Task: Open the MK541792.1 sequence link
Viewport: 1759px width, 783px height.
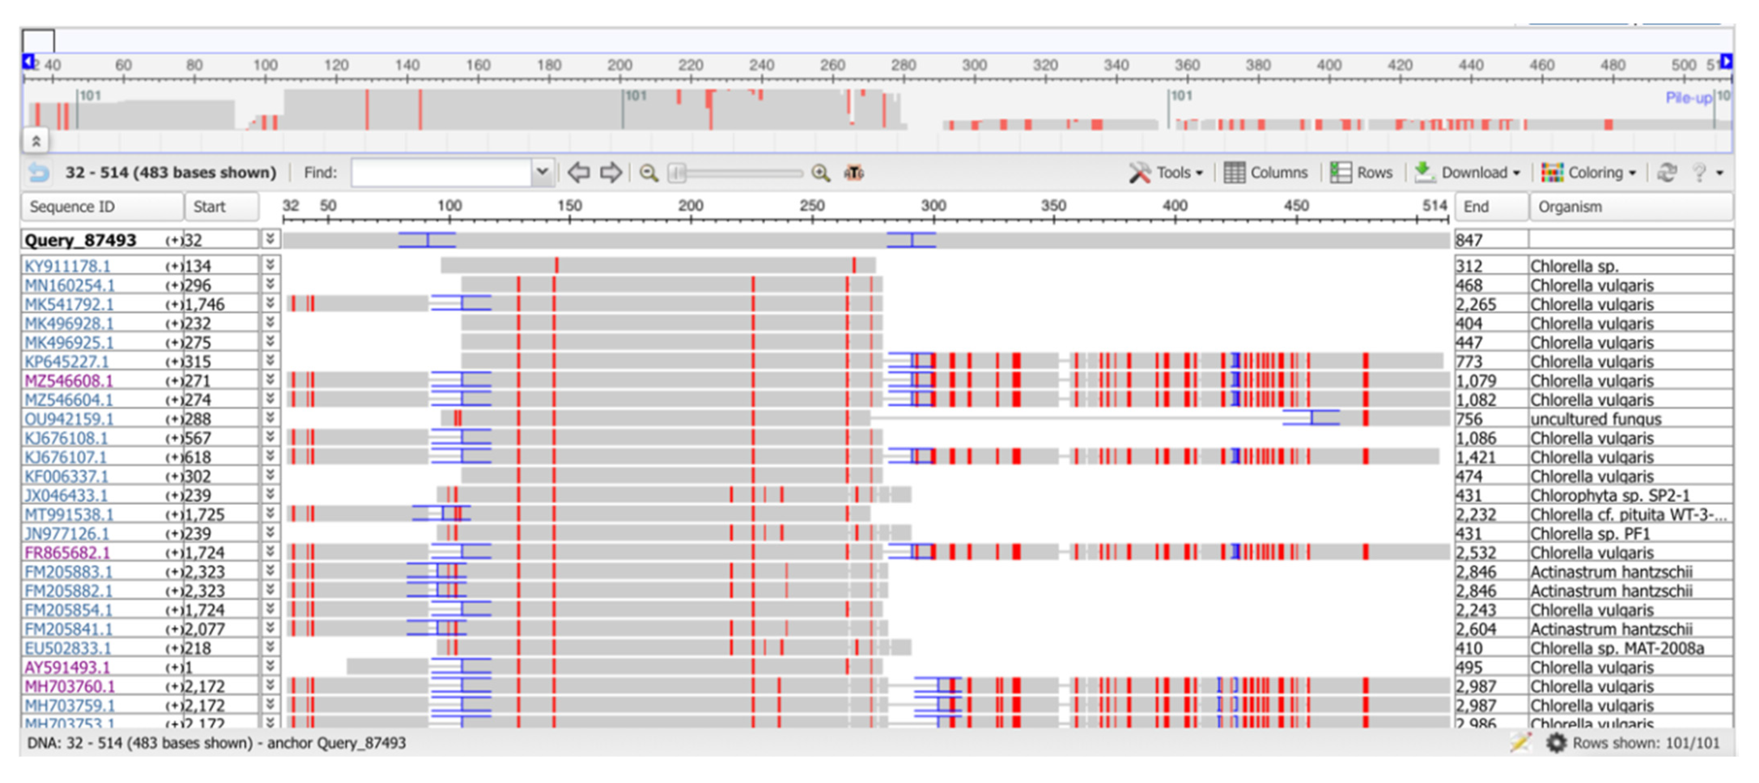Action: click(69, 304)
